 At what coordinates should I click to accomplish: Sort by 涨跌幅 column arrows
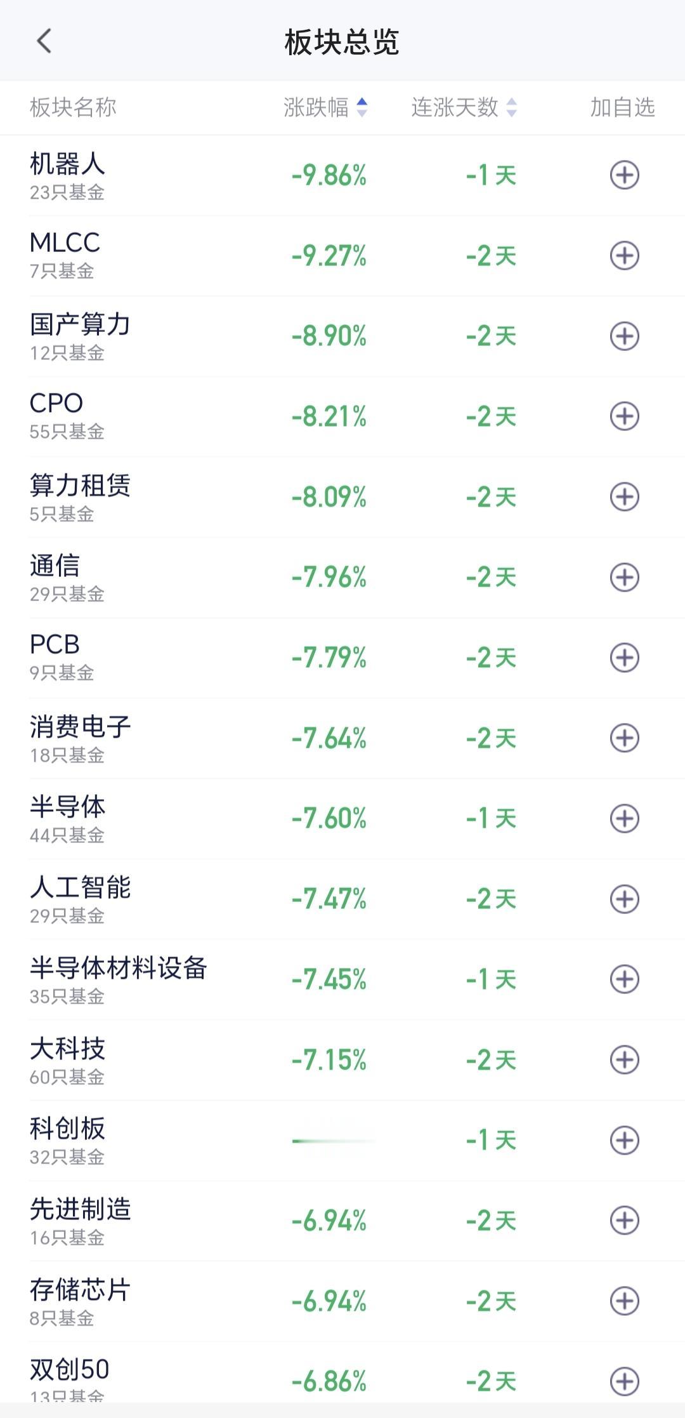[x=362, y=107]
